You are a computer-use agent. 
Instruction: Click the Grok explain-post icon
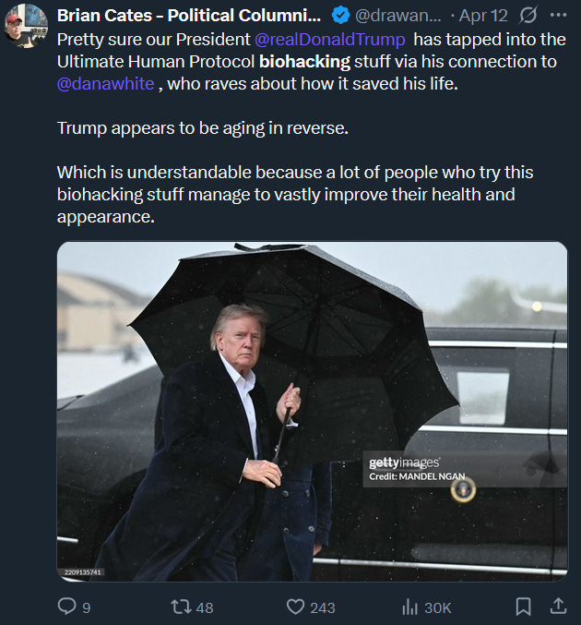coord(528,16)
